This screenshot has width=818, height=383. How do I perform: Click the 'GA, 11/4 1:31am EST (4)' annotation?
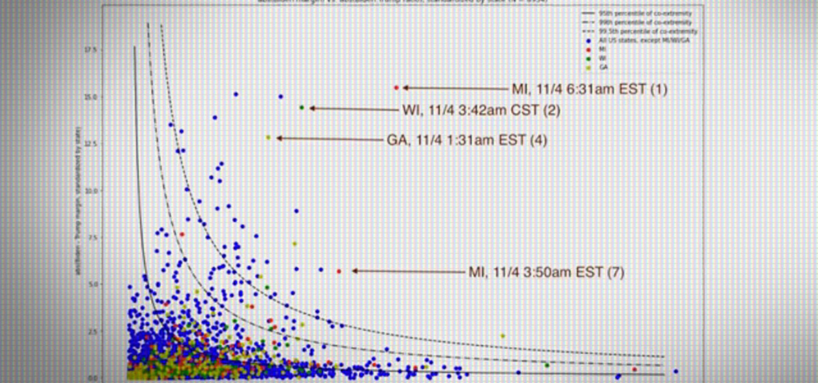pyautogui.click(x=466, y=139)
